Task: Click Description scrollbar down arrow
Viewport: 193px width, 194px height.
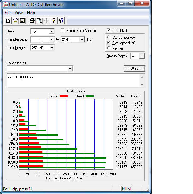Action: tap(142, 85)
